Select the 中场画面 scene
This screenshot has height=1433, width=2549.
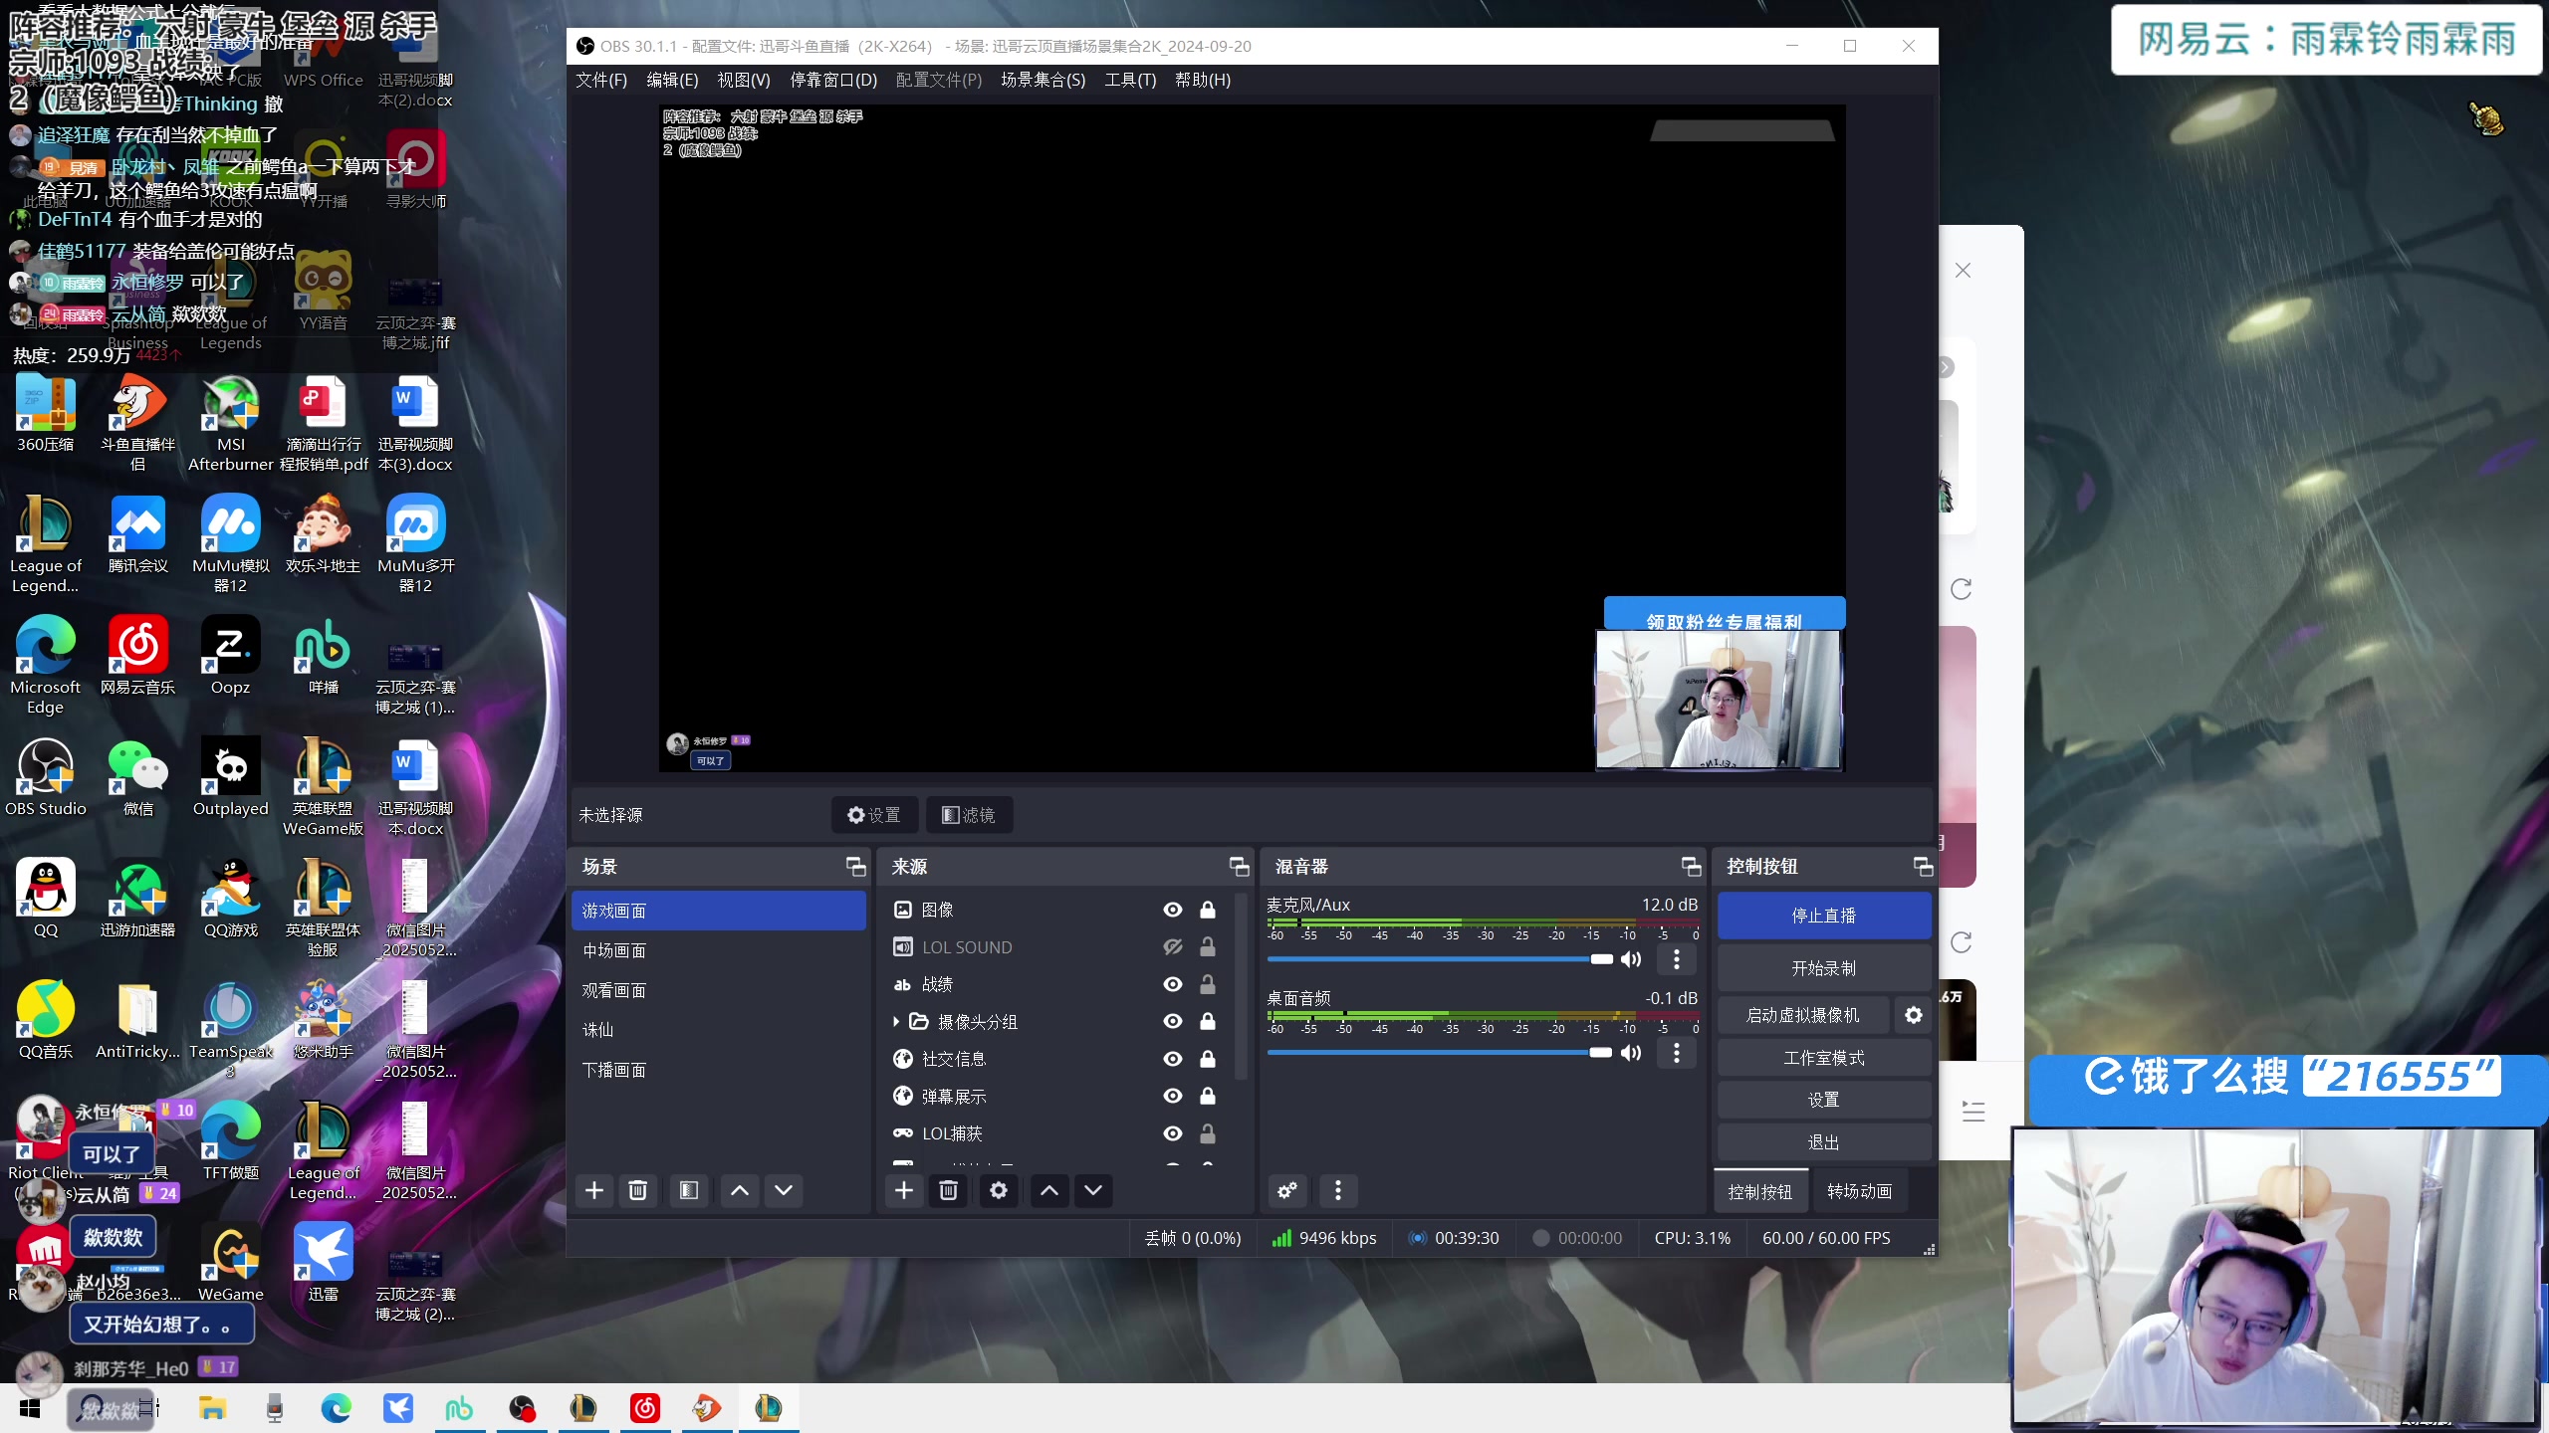coord(718,950)
